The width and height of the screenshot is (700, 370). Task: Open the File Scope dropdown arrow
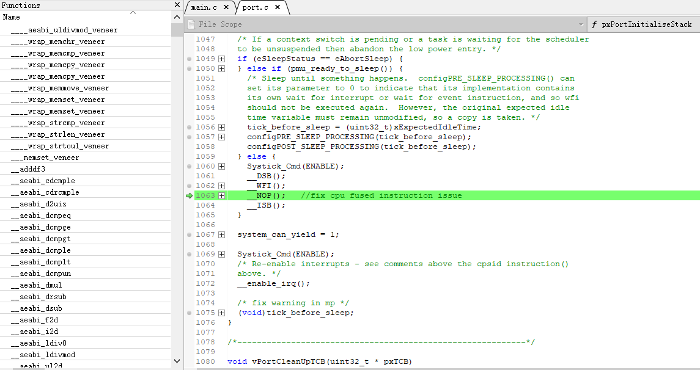pyautogui.click(x=581, y=24)
